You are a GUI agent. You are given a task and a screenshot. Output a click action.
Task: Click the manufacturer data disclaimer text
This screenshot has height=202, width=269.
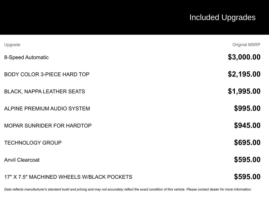coord(128,189)
